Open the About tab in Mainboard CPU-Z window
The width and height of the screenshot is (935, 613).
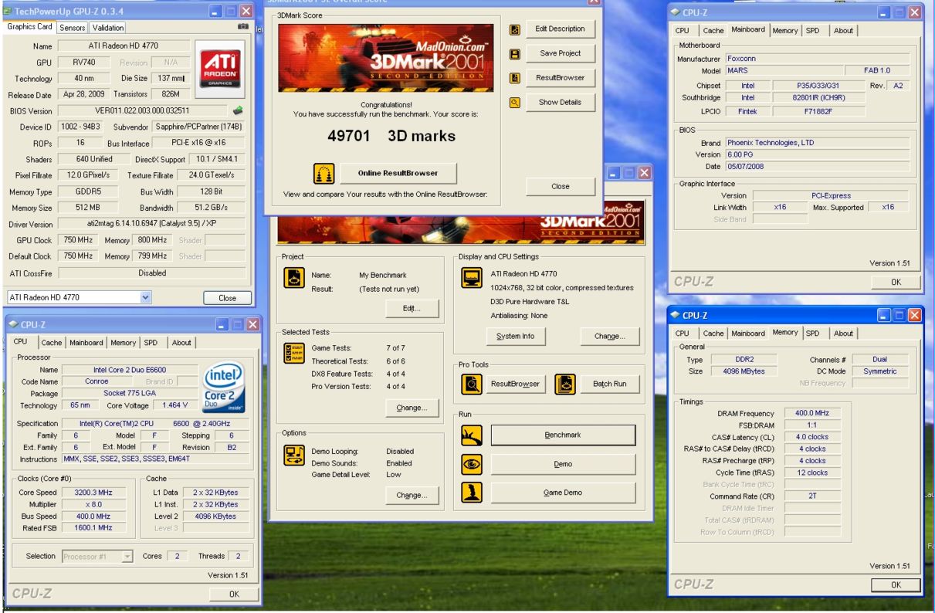click(x=844, y=30)
